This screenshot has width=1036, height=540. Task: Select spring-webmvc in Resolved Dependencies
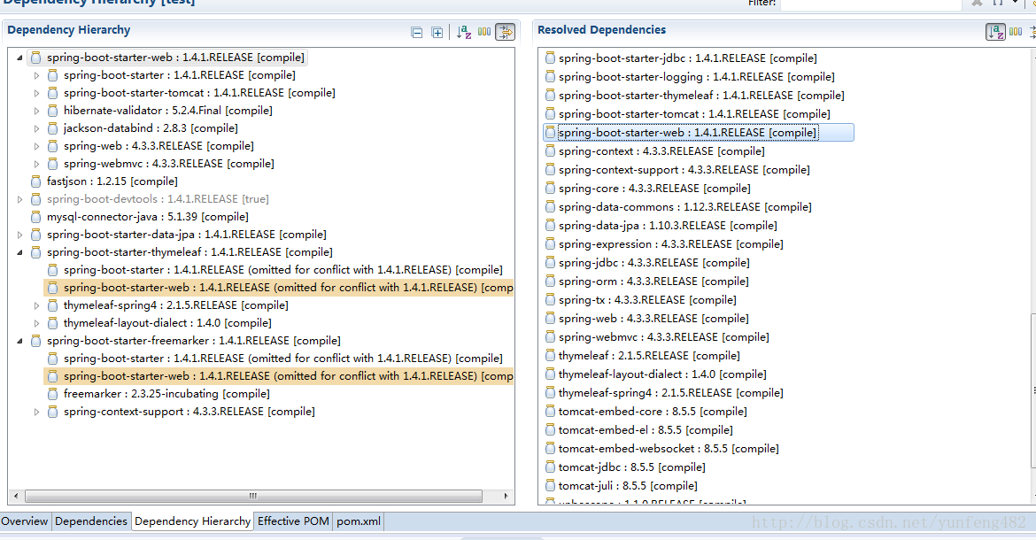[x=663, y=336]
